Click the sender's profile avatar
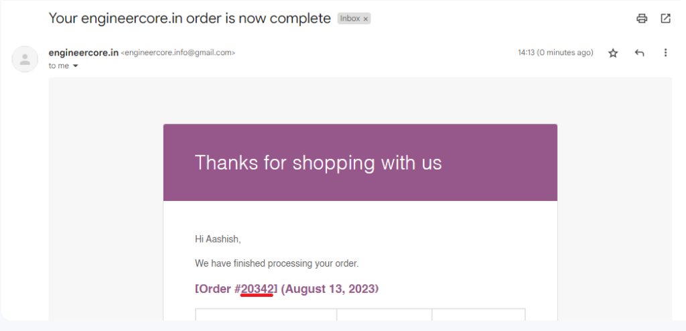 [x=25, y=59]
